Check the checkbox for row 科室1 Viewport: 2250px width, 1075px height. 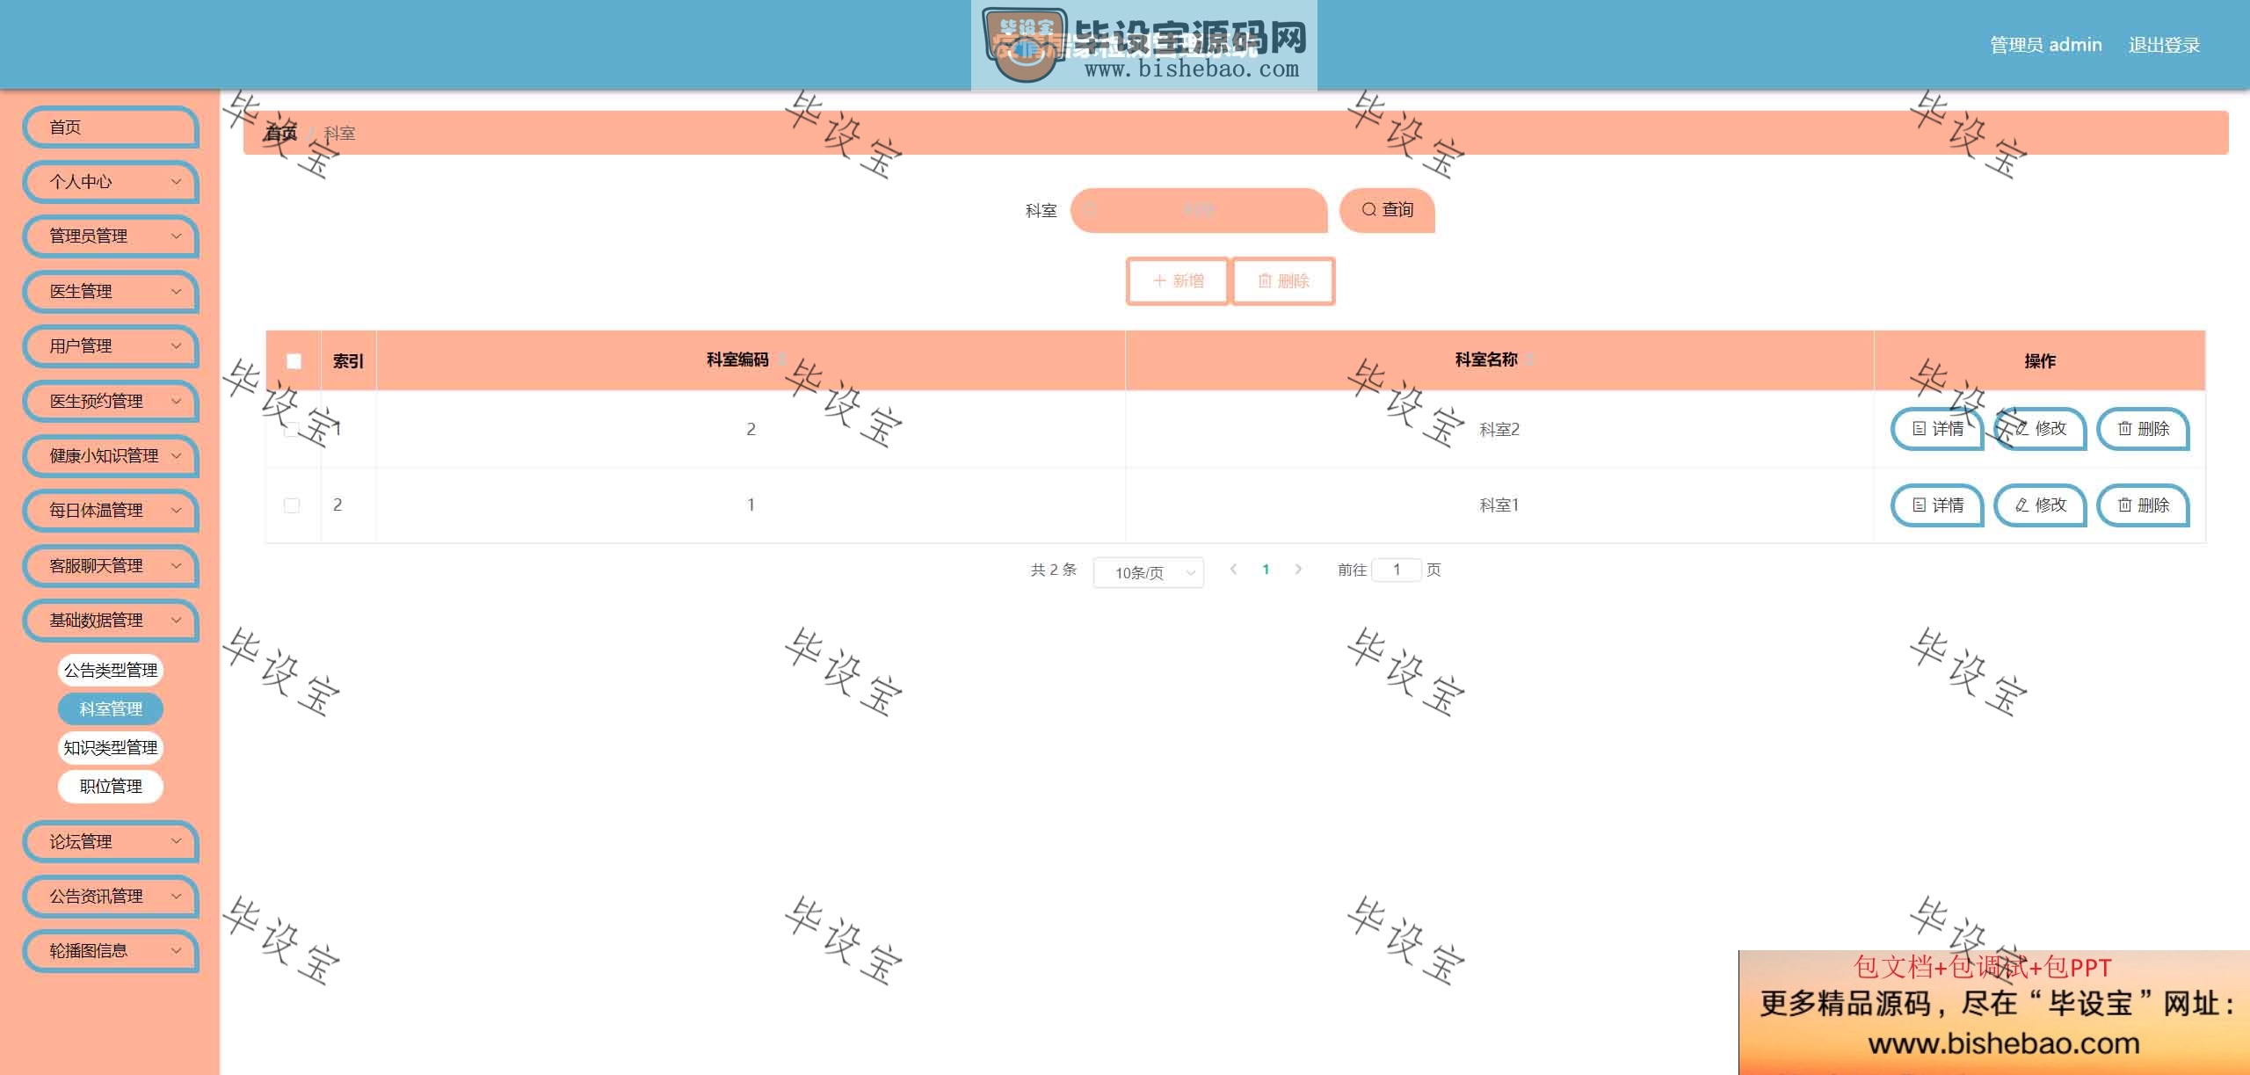click(292, 505)
